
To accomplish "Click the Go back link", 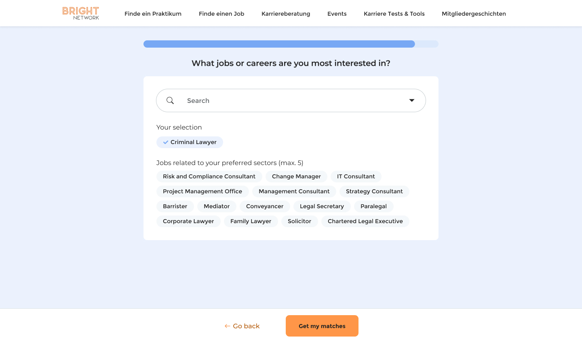I will [x=246, y=326].
